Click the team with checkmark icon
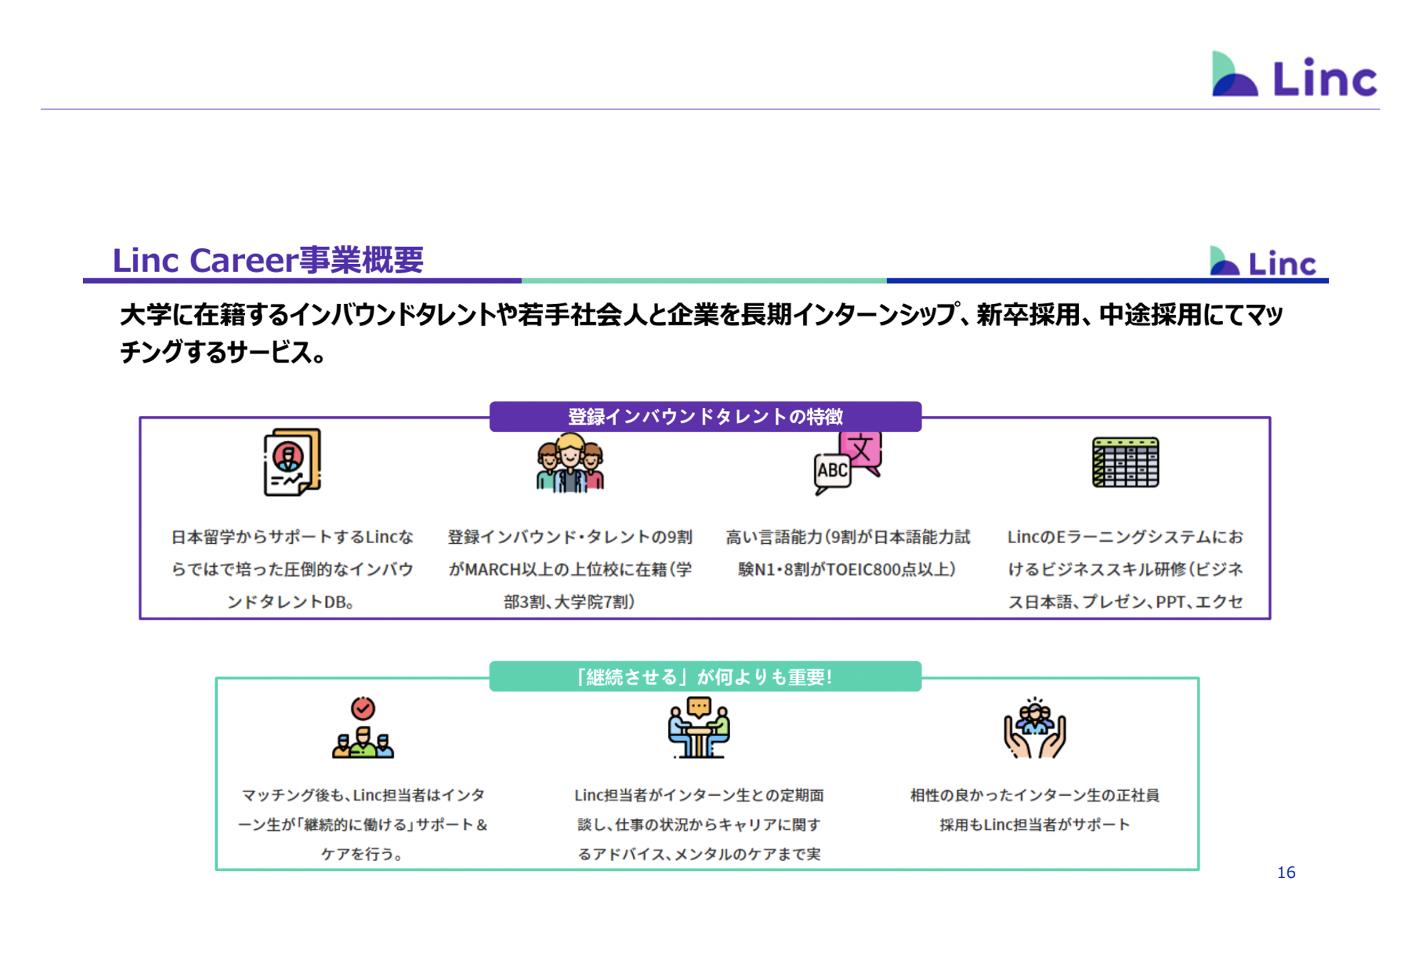The height and width of the screenshot is (975, 1416). (x=363, y=727)
